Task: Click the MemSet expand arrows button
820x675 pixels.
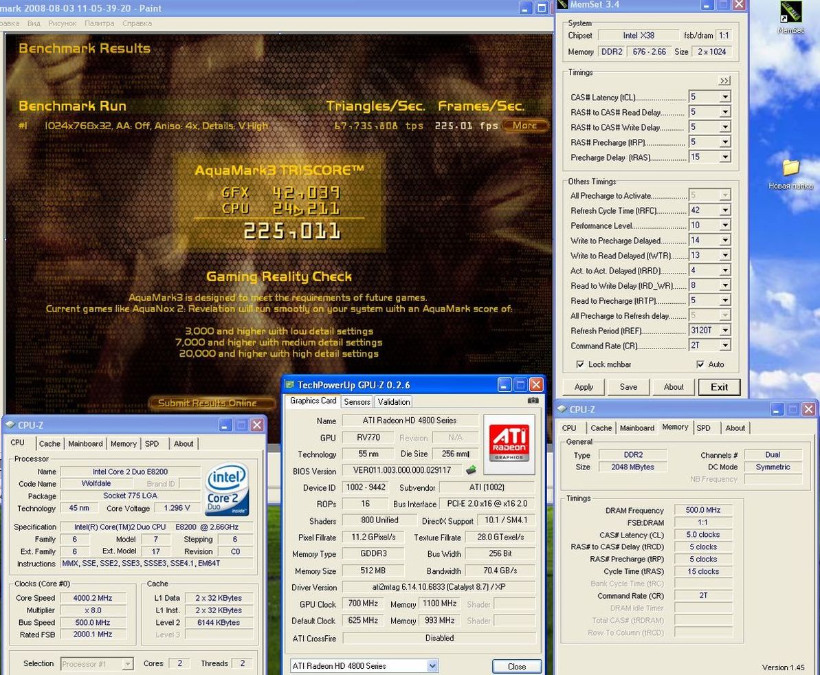Action: 724,80
